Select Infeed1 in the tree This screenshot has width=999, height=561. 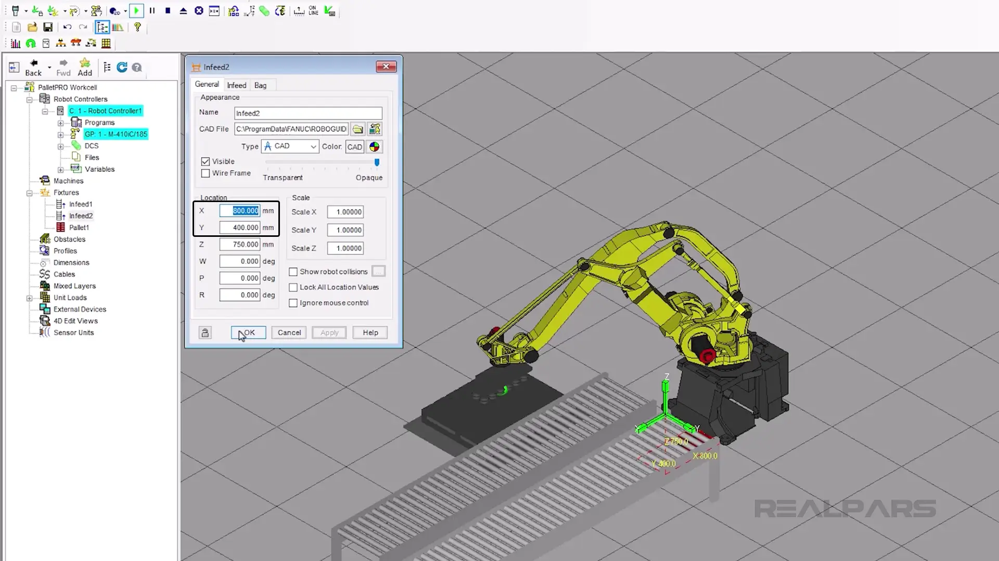[x=81, y=204]
